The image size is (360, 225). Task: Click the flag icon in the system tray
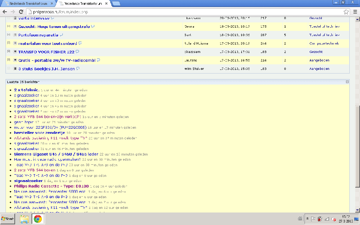[x=313, y=219]
